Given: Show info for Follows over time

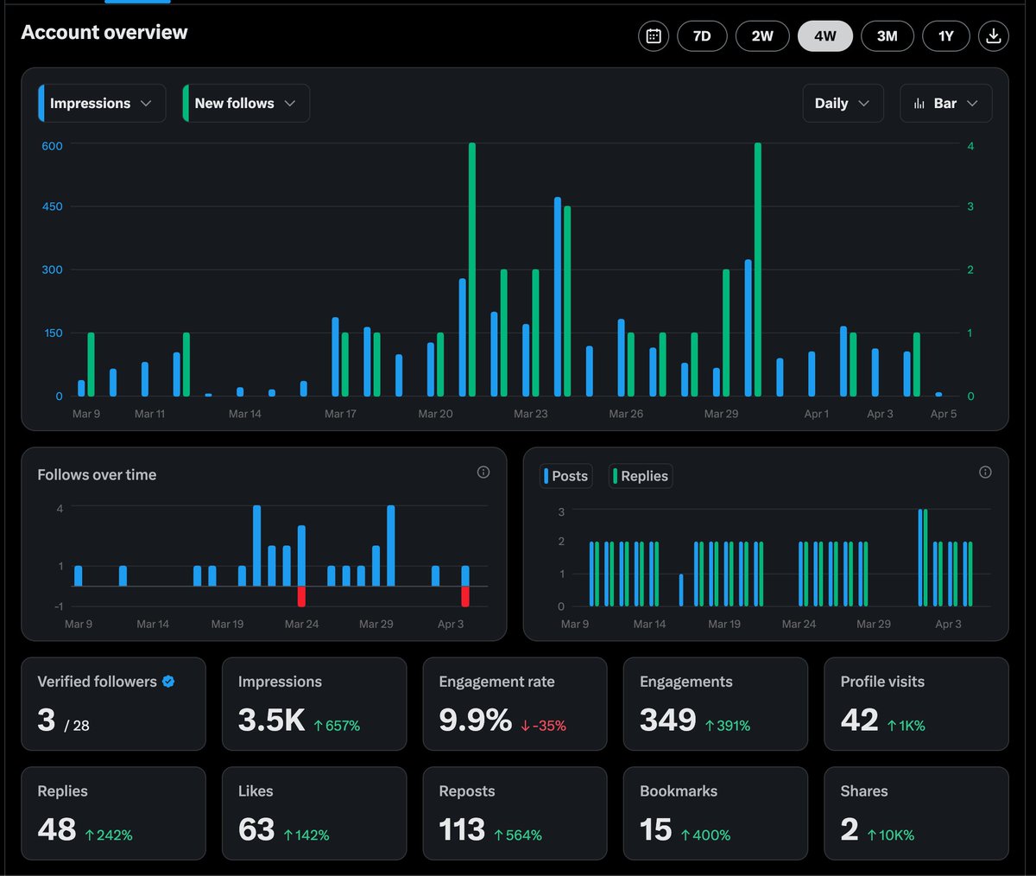Looking at the screenshot, I should pyautogui.click(x=483, y=472).
